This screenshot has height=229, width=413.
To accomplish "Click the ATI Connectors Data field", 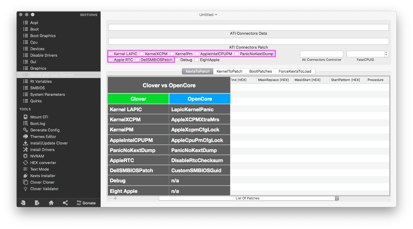I will point(249,27).
